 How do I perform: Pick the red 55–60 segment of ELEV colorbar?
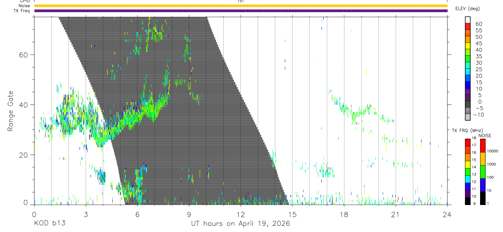pyautogui.click(x=468, y=27)
